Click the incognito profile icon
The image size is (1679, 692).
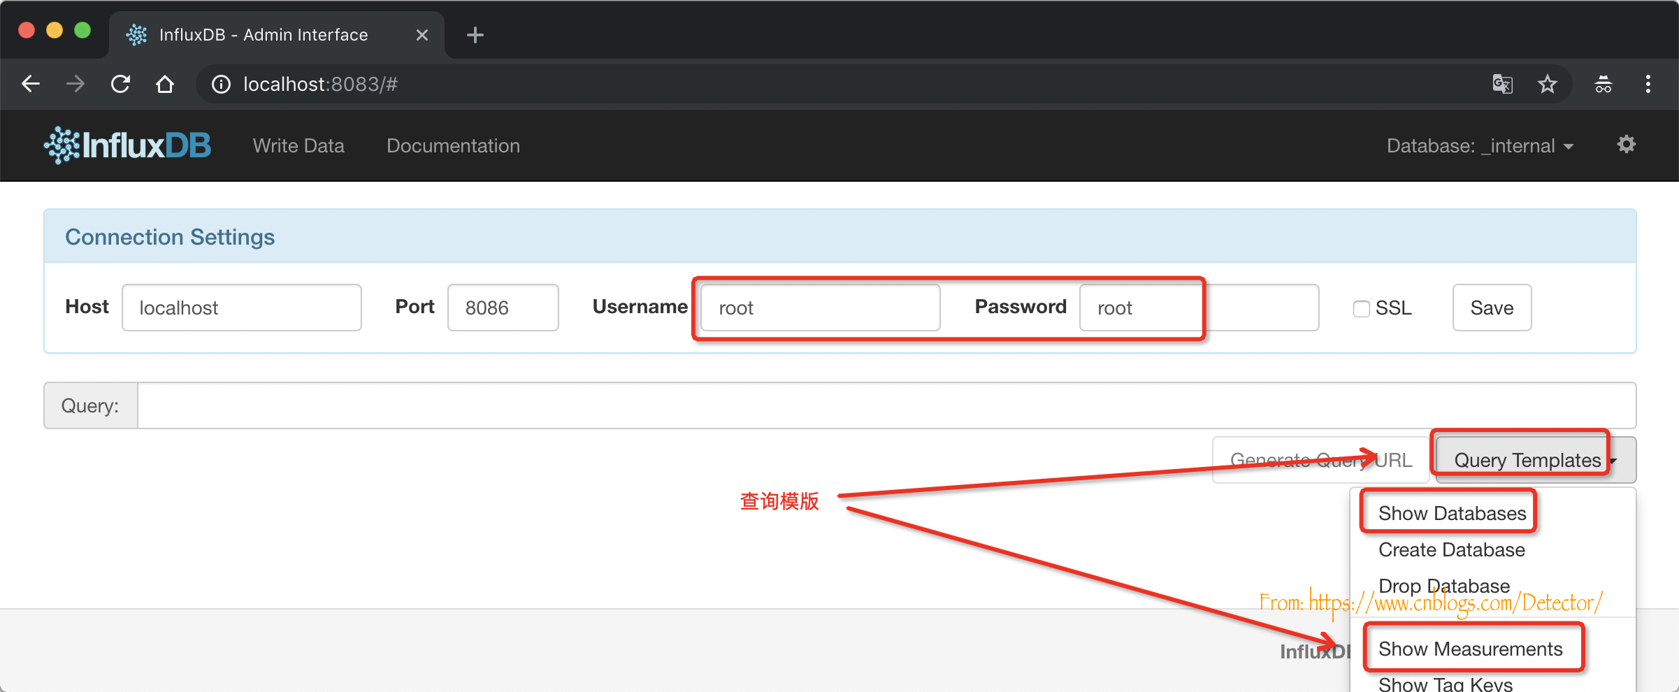[1604, 84]
